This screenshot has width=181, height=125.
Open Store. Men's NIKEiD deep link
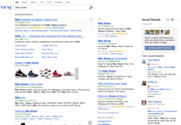[x=24, y=53]
